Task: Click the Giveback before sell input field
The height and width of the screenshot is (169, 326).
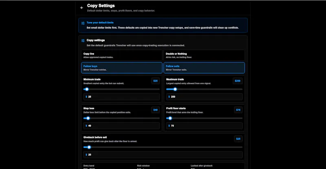Action: click(x=163, y=155)
